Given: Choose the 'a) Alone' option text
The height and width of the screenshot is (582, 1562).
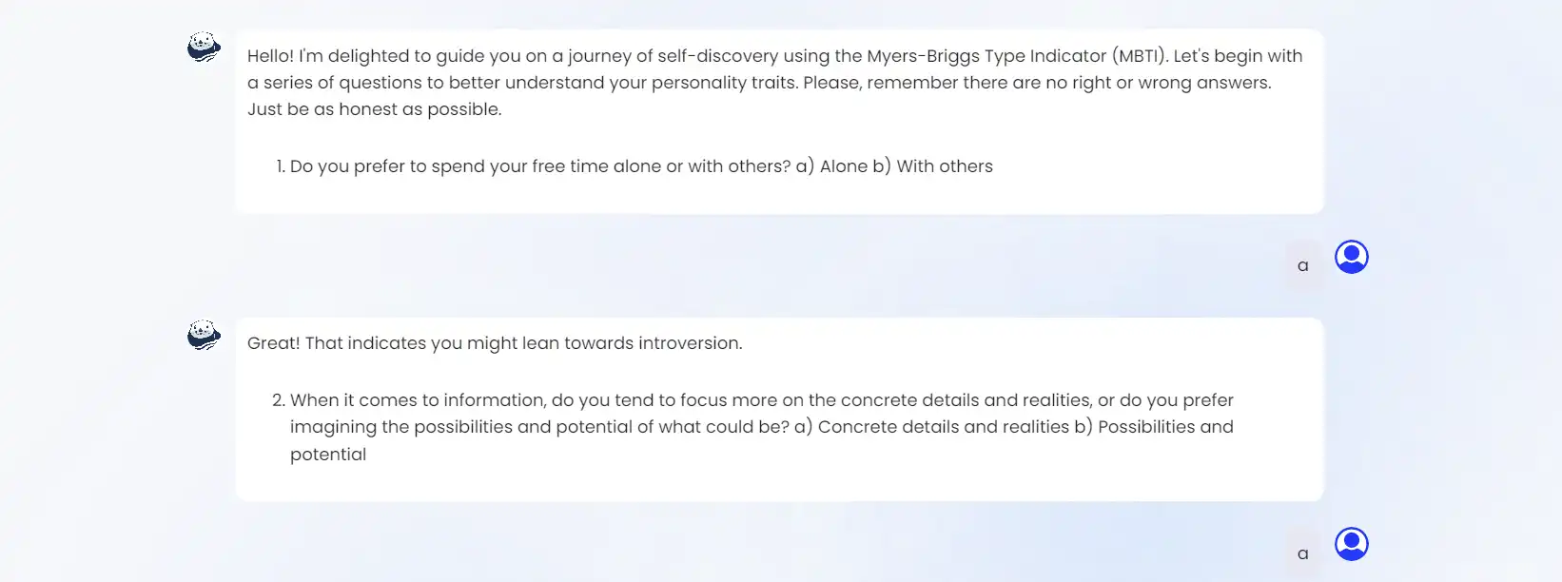Looking at the screenshot, I should 832,166.
